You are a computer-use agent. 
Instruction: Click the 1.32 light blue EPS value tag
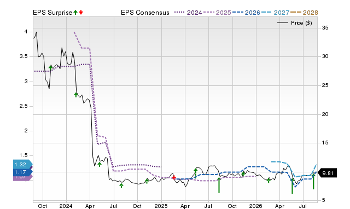22,165
